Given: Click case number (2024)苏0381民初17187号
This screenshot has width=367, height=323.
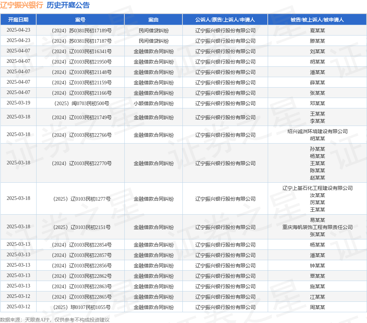Looking at the screenshot, I should [x=82, y=41].
